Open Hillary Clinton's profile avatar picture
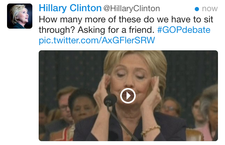 point(20,16)
